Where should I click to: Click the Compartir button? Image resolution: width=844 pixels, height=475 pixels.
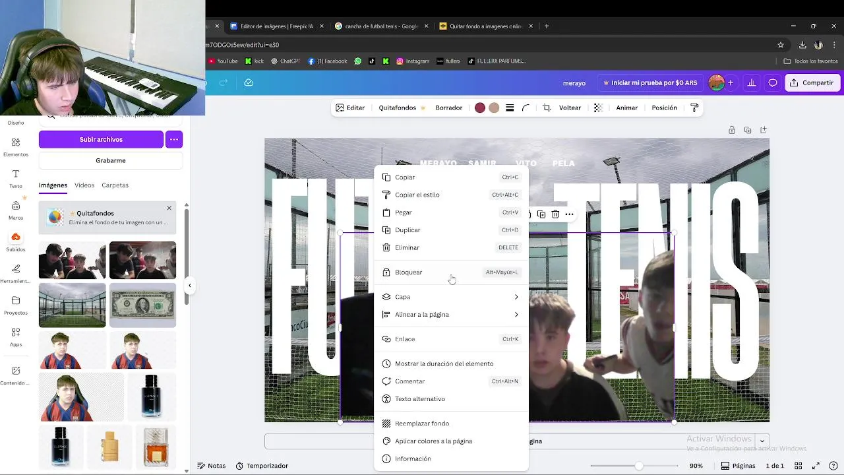tap(812, 82)
